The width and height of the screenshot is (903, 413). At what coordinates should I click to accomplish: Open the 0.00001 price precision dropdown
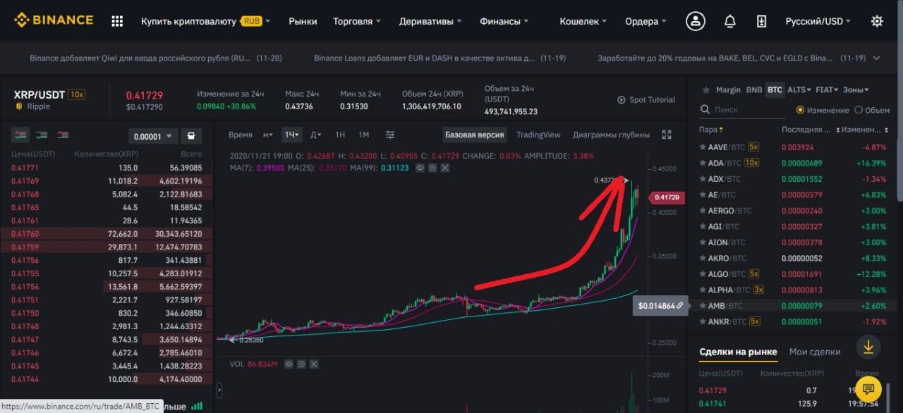click(152, 137)
